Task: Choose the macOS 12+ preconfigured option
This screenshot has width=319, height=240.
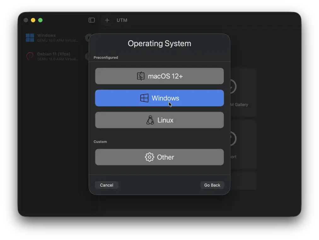Action: [159, 76]
